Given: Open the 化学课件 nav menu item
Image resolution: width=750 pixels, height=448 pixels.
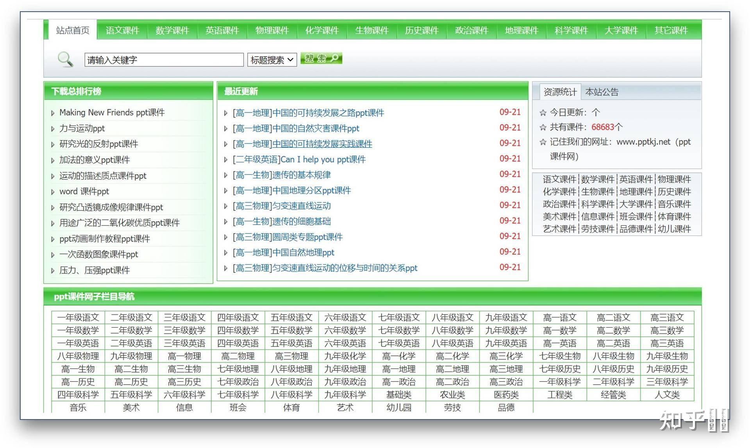Looking at the screenshot, I should [x=322, y=30].
